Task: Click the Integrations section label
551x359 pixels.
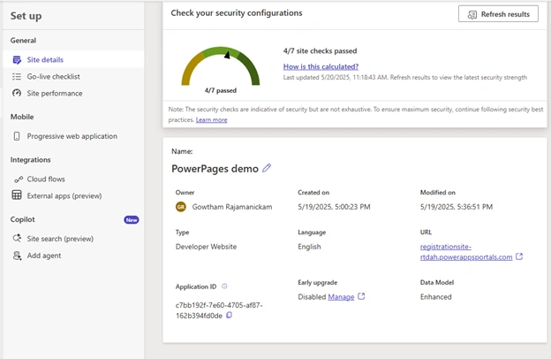Action: pyautogui.click(x=30, y=160)
